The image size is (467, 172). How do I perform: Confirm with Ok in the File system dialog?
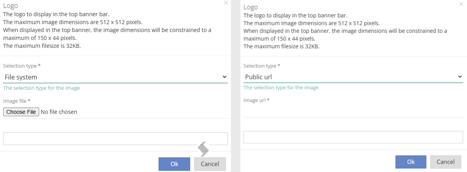click(174, 164)
